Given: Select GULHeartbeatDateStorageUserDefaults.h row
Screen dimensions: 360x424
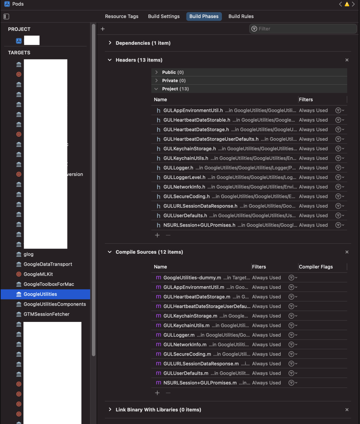Looking at the screenshot, I should (x=249, y=139).
